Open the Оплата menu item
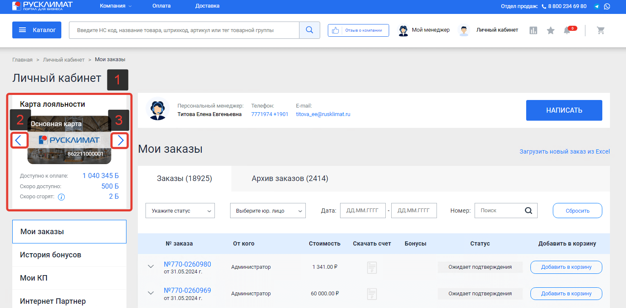Image resolution: width=626 pixels, height=308 pixels. (x=162, y=6)
